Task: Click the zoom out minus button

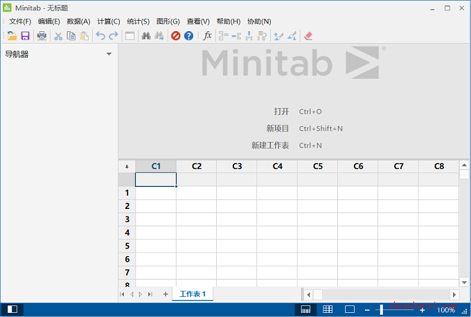Action: tap(367, 310)
